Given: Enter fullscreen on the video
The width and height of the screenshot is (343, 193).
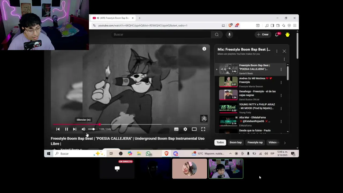Looking at the screenshot, I should [203, 129].
